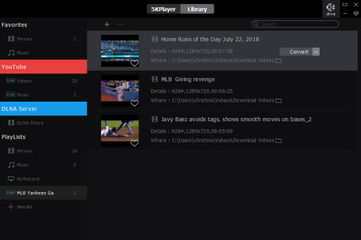This screenshot has width=361, height=240.
Task: Click the Favorites header
Action: pyautogui.click(x=14, y=25)
